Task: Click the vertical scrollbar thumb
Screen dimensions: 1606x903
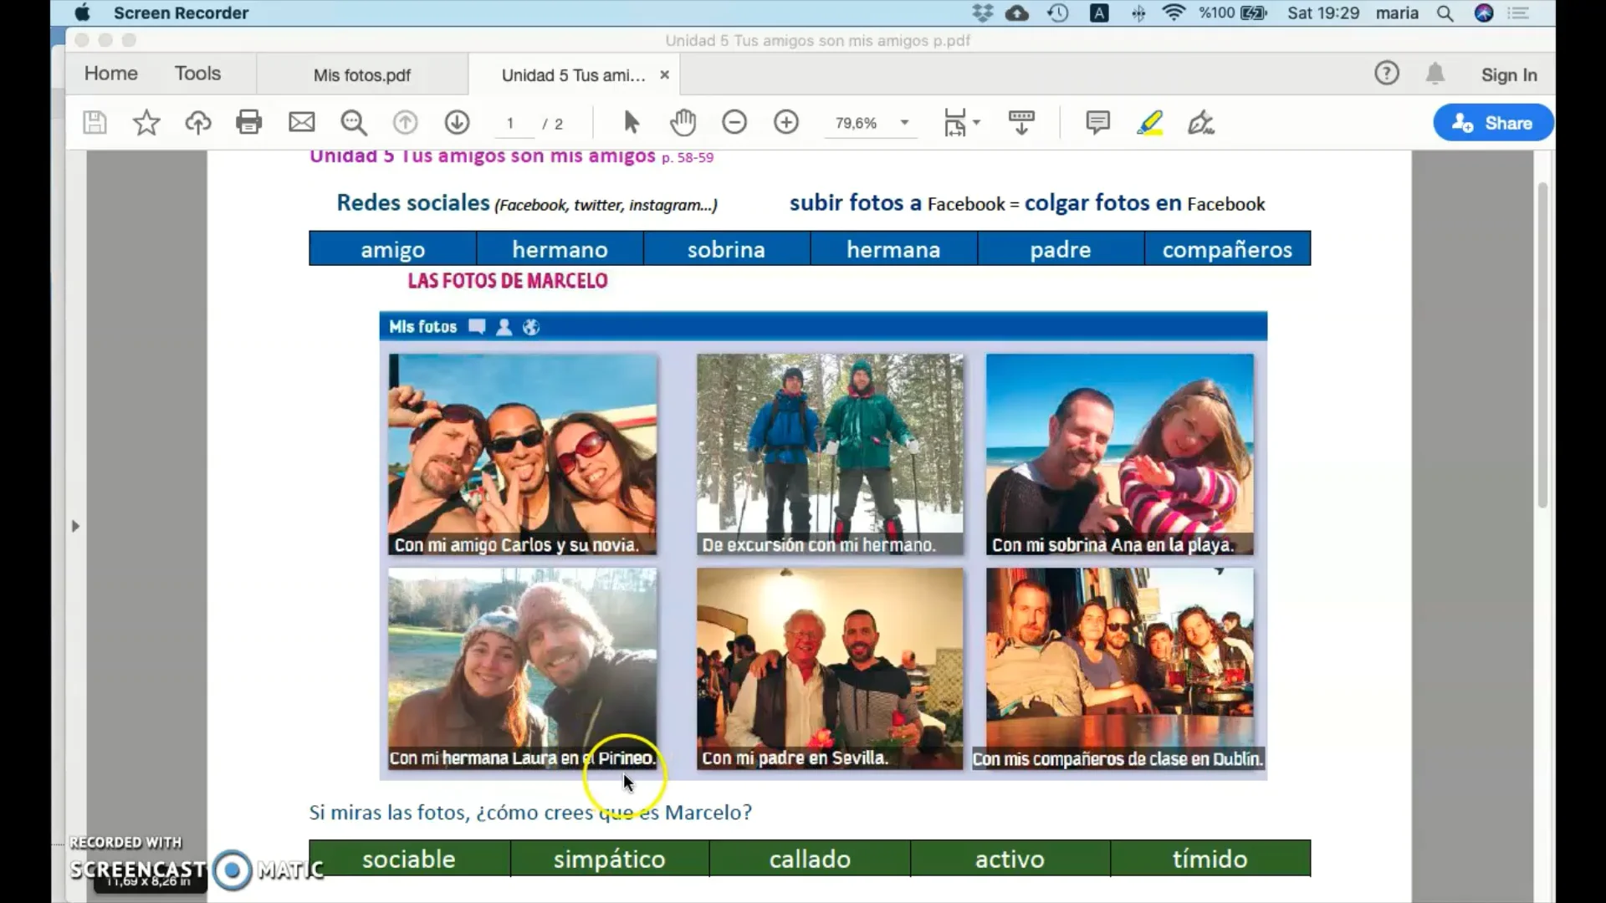Action: click(1542, 344)
